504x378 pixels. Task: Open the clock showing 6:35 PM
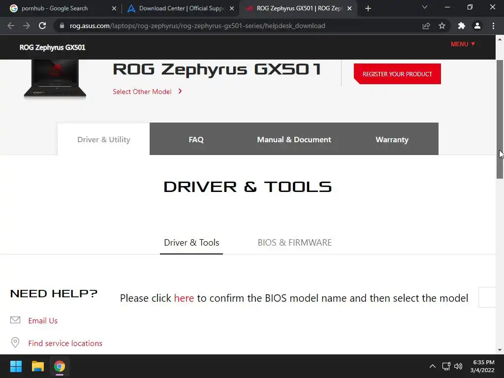click(x=482, y=366)
